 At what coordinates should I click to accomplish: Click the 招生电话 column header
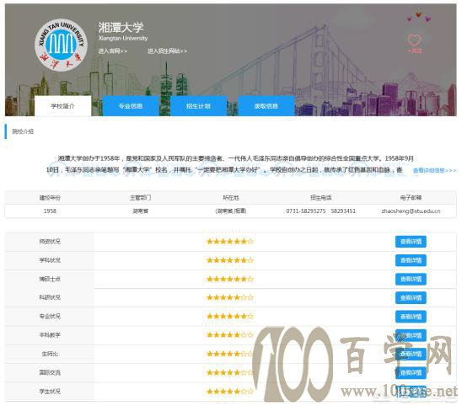point(321,198)
